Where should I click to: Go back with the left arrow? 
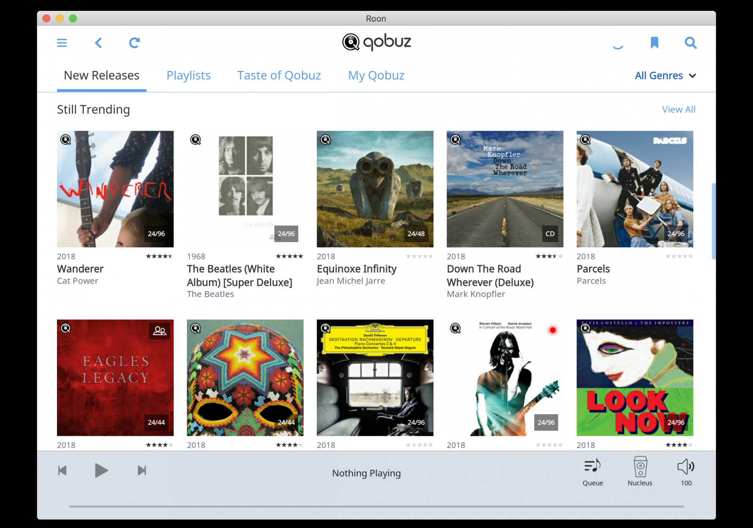click(98, 43)
